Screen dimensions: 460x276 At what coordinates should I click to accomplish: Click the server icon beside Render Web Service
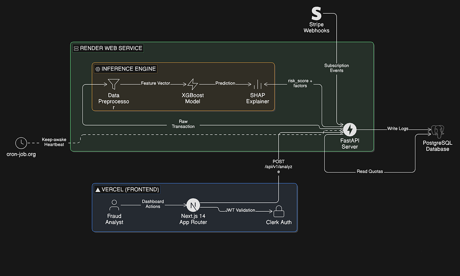tap(76, 49)
